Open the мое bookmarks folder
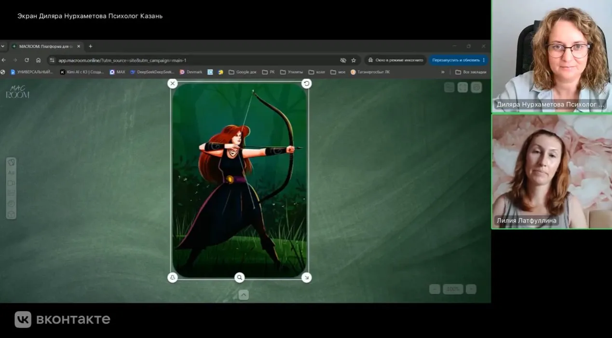The image size is (612, 338). 338,72
